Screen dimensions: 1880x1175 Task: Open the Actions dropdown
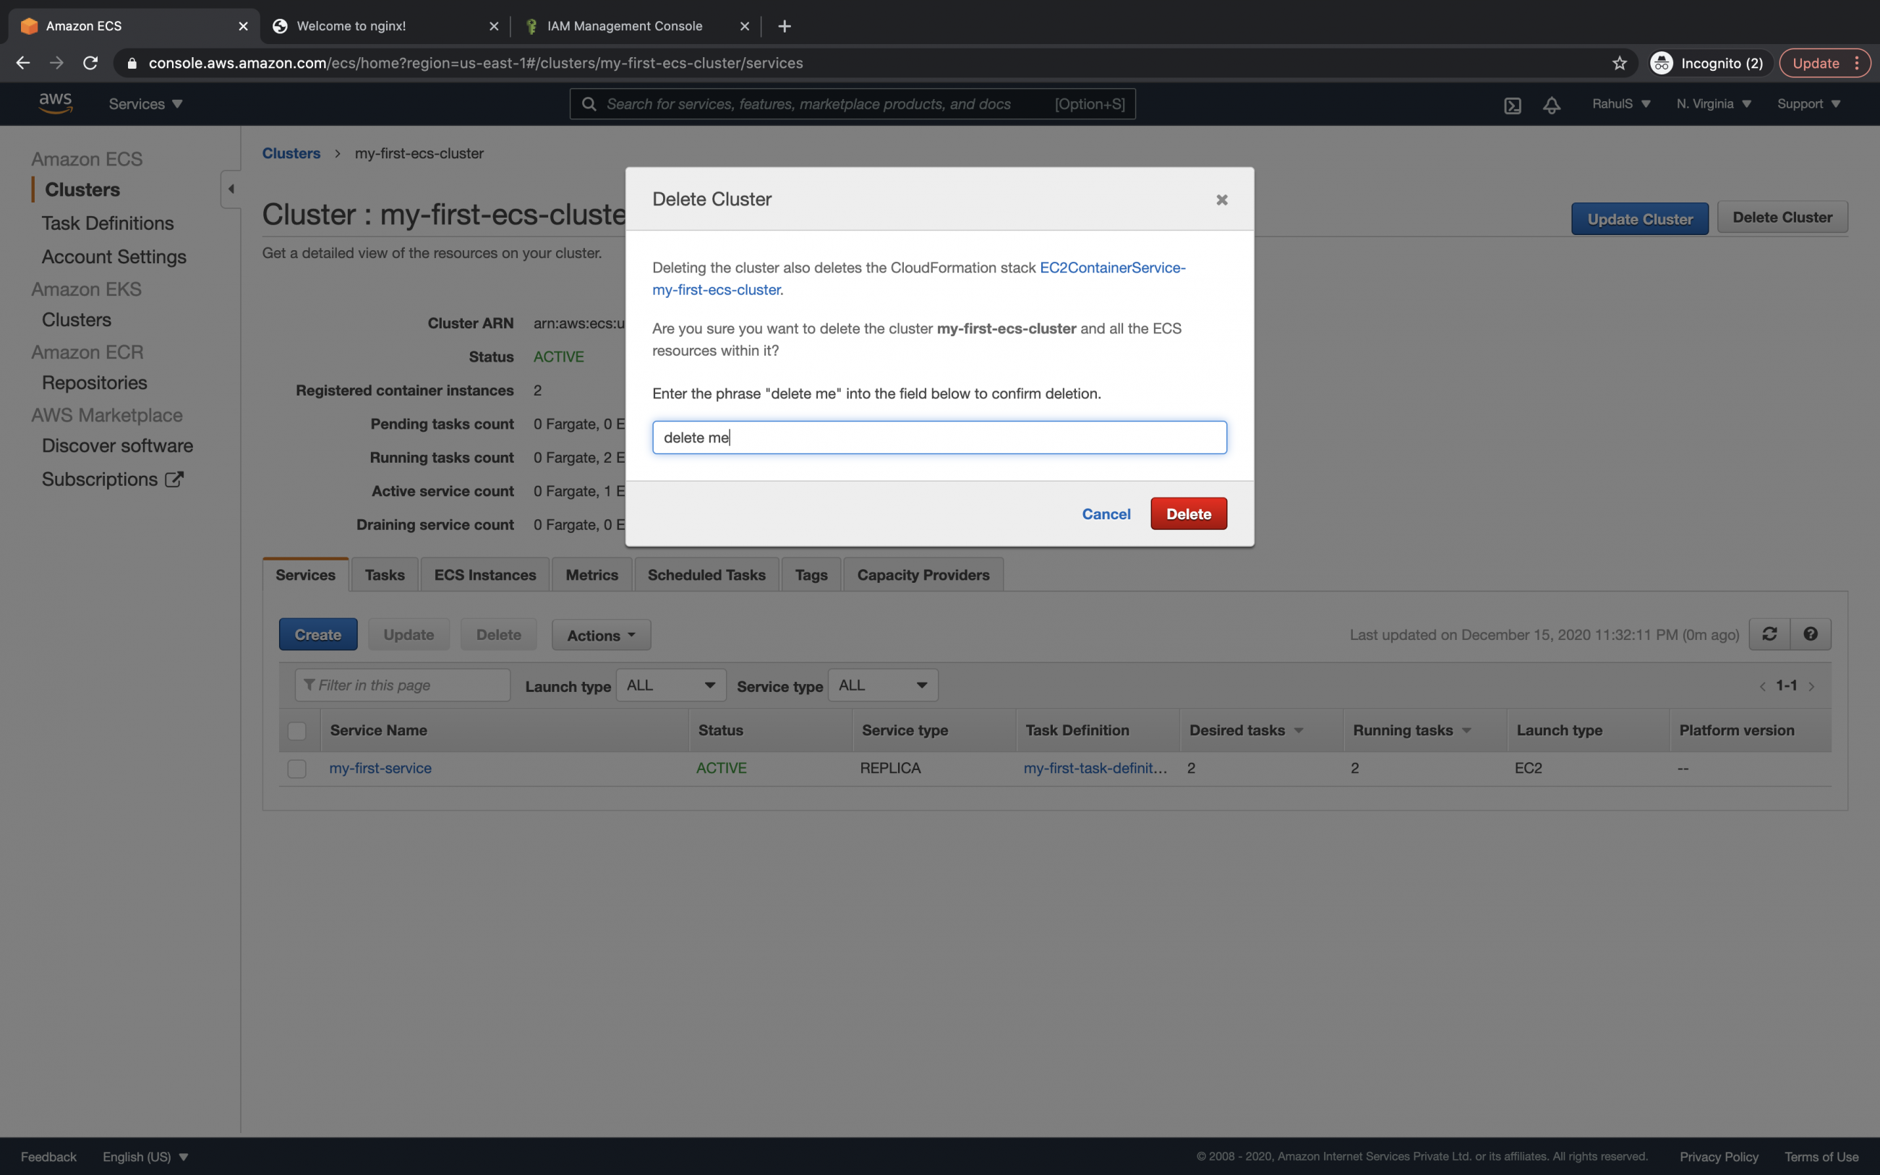tap(599, 634)
